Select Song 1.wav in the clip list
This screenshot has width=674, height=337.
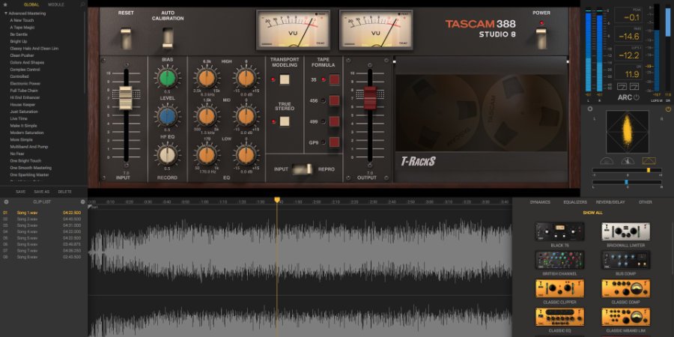(x=42, y=213)
